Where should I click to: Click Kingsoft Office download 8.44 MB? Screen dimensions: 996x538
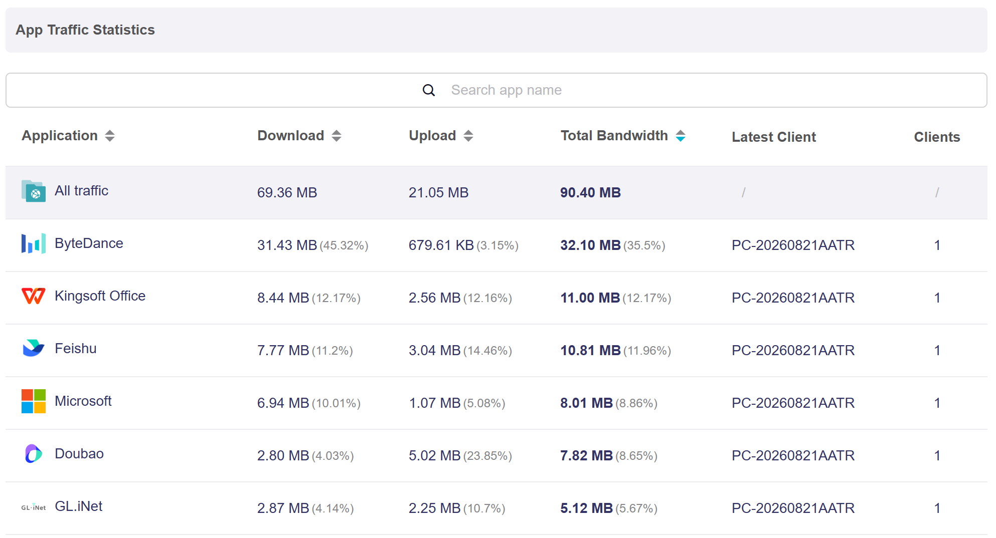(283, 298)
